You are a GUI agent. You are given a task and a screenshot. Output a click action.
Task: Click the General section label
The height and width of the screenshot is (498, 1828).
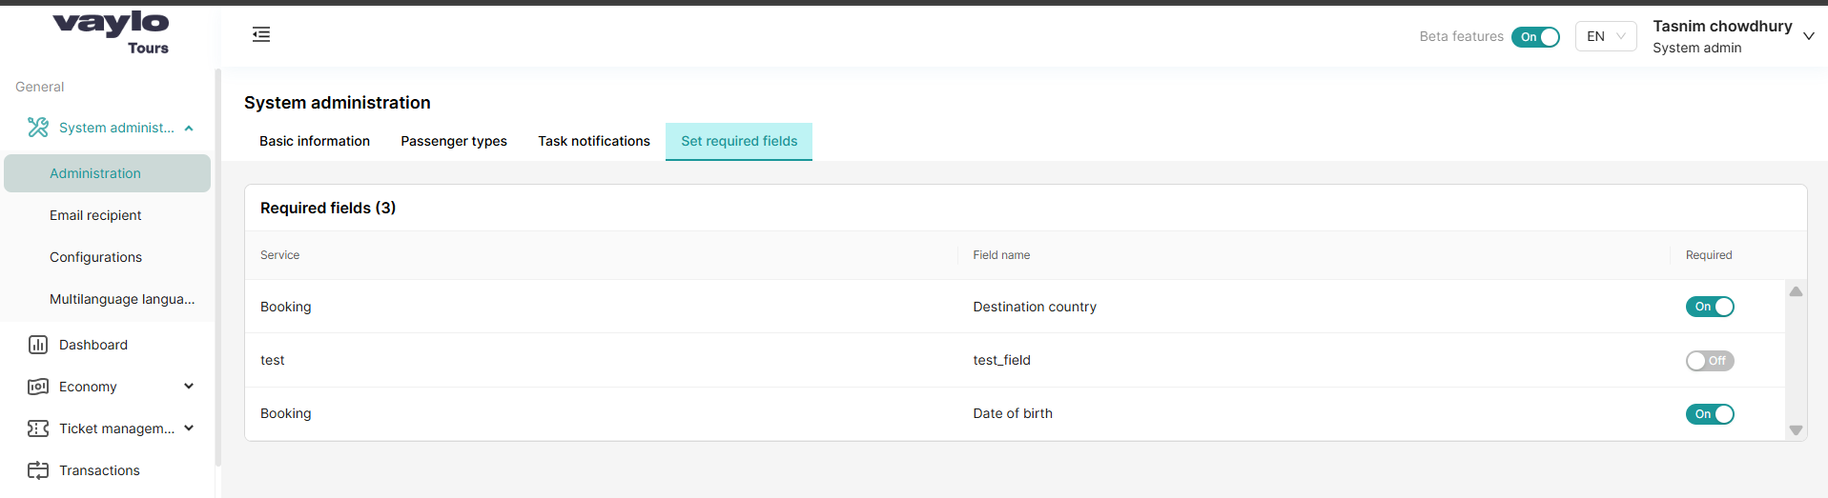click(x=40, y=87)
